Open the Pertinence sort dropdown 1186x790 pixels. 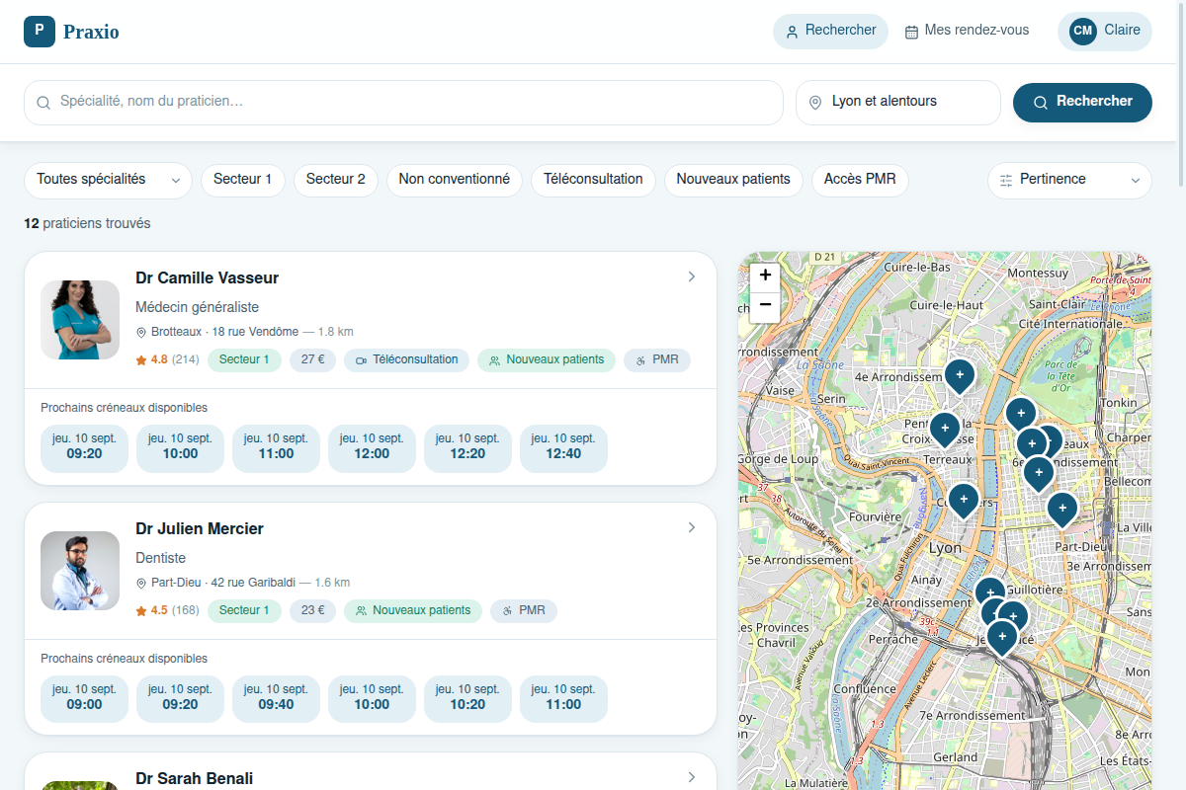click(x=1069, y=180)
